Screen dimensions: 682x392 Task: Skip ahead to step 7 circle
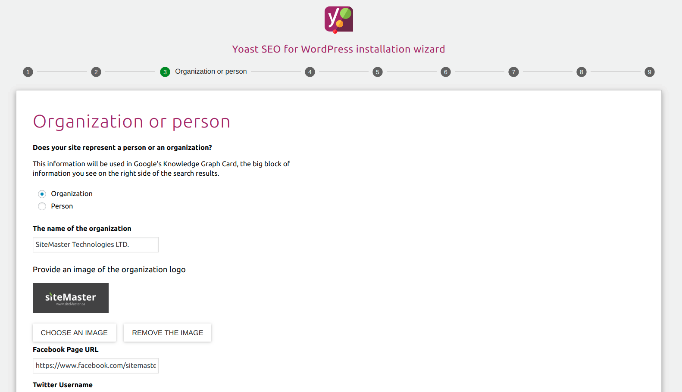click(513, 72)
